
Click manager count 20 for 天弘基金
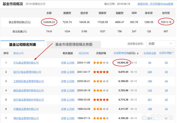tap(166, 63)
